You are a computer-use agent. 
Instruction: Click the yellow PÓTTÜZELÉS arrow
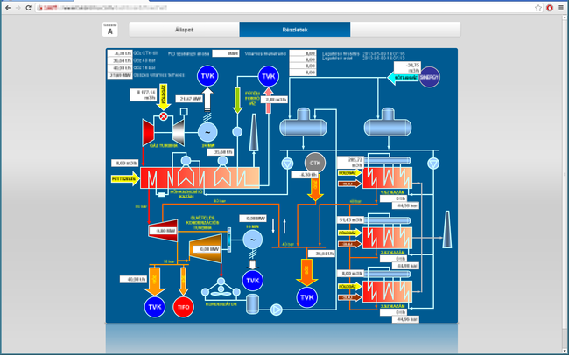125,178
